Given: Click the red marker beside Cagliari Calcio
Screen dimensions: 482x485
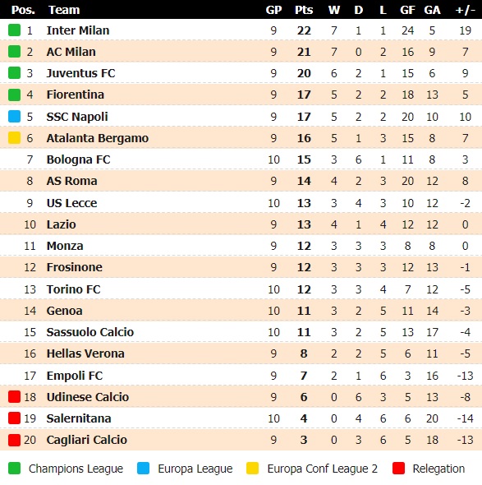Looking at the screenshot, I should [x=14, y=440].
